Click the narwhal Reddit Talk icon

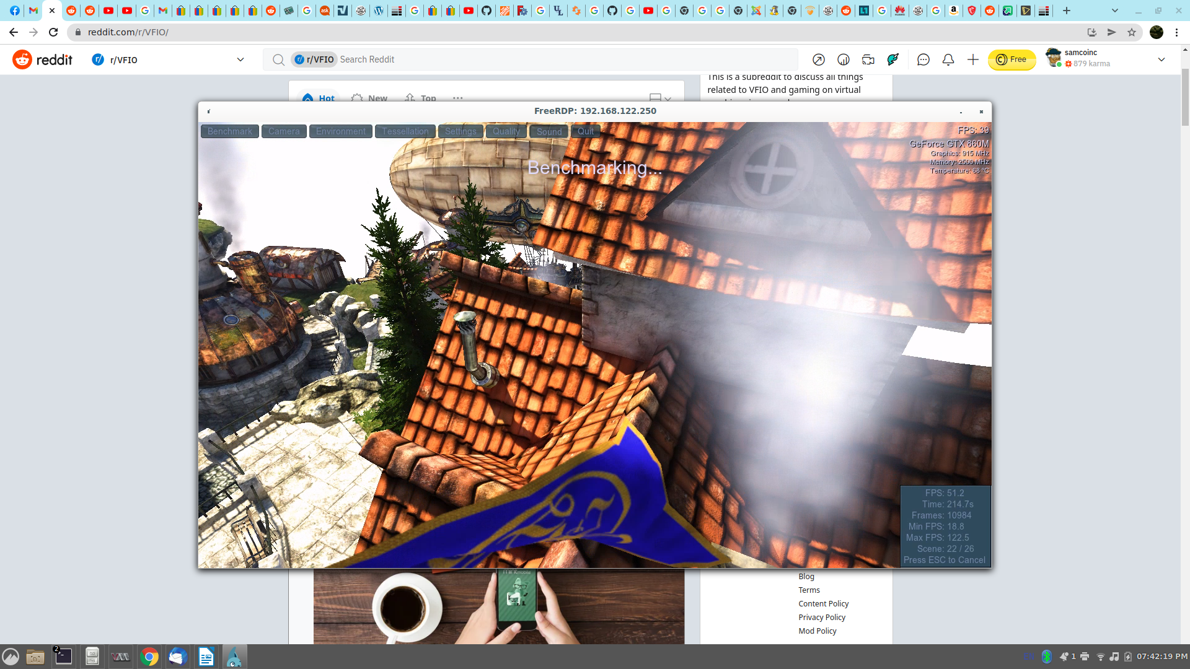click(x=893, y=59)
